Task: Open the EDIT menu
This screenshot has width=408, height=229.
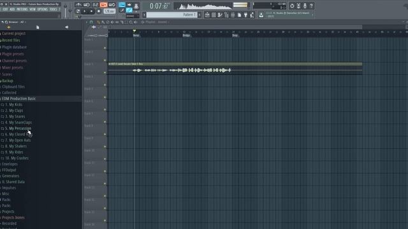Action: point(5,10)
